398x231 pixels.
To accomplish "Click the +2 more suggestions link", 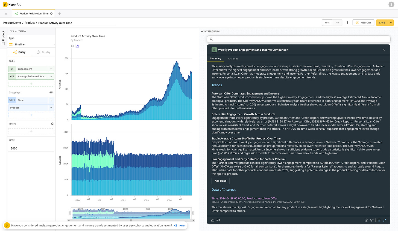I will click(179, 226).
